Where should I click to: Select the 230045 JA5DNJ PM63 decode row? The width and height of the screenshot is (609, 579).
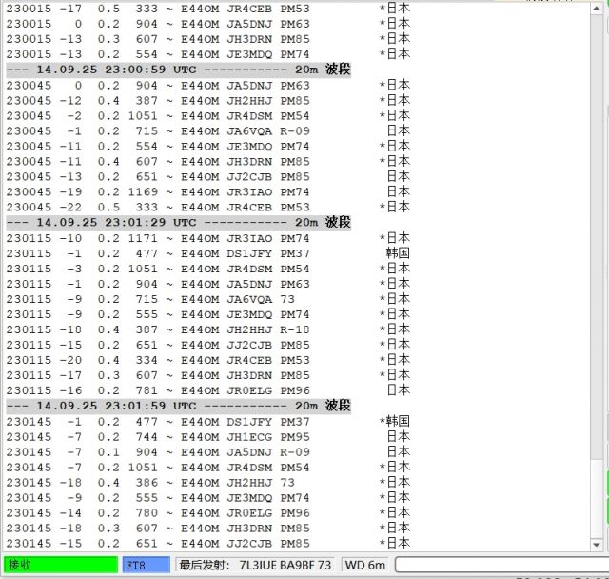tap(207, 85)
